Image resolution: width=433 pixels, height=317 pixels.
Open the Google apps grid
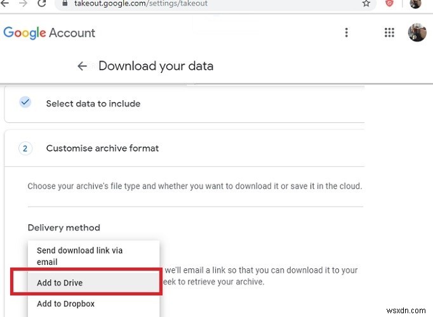click(x=389, y=32)
